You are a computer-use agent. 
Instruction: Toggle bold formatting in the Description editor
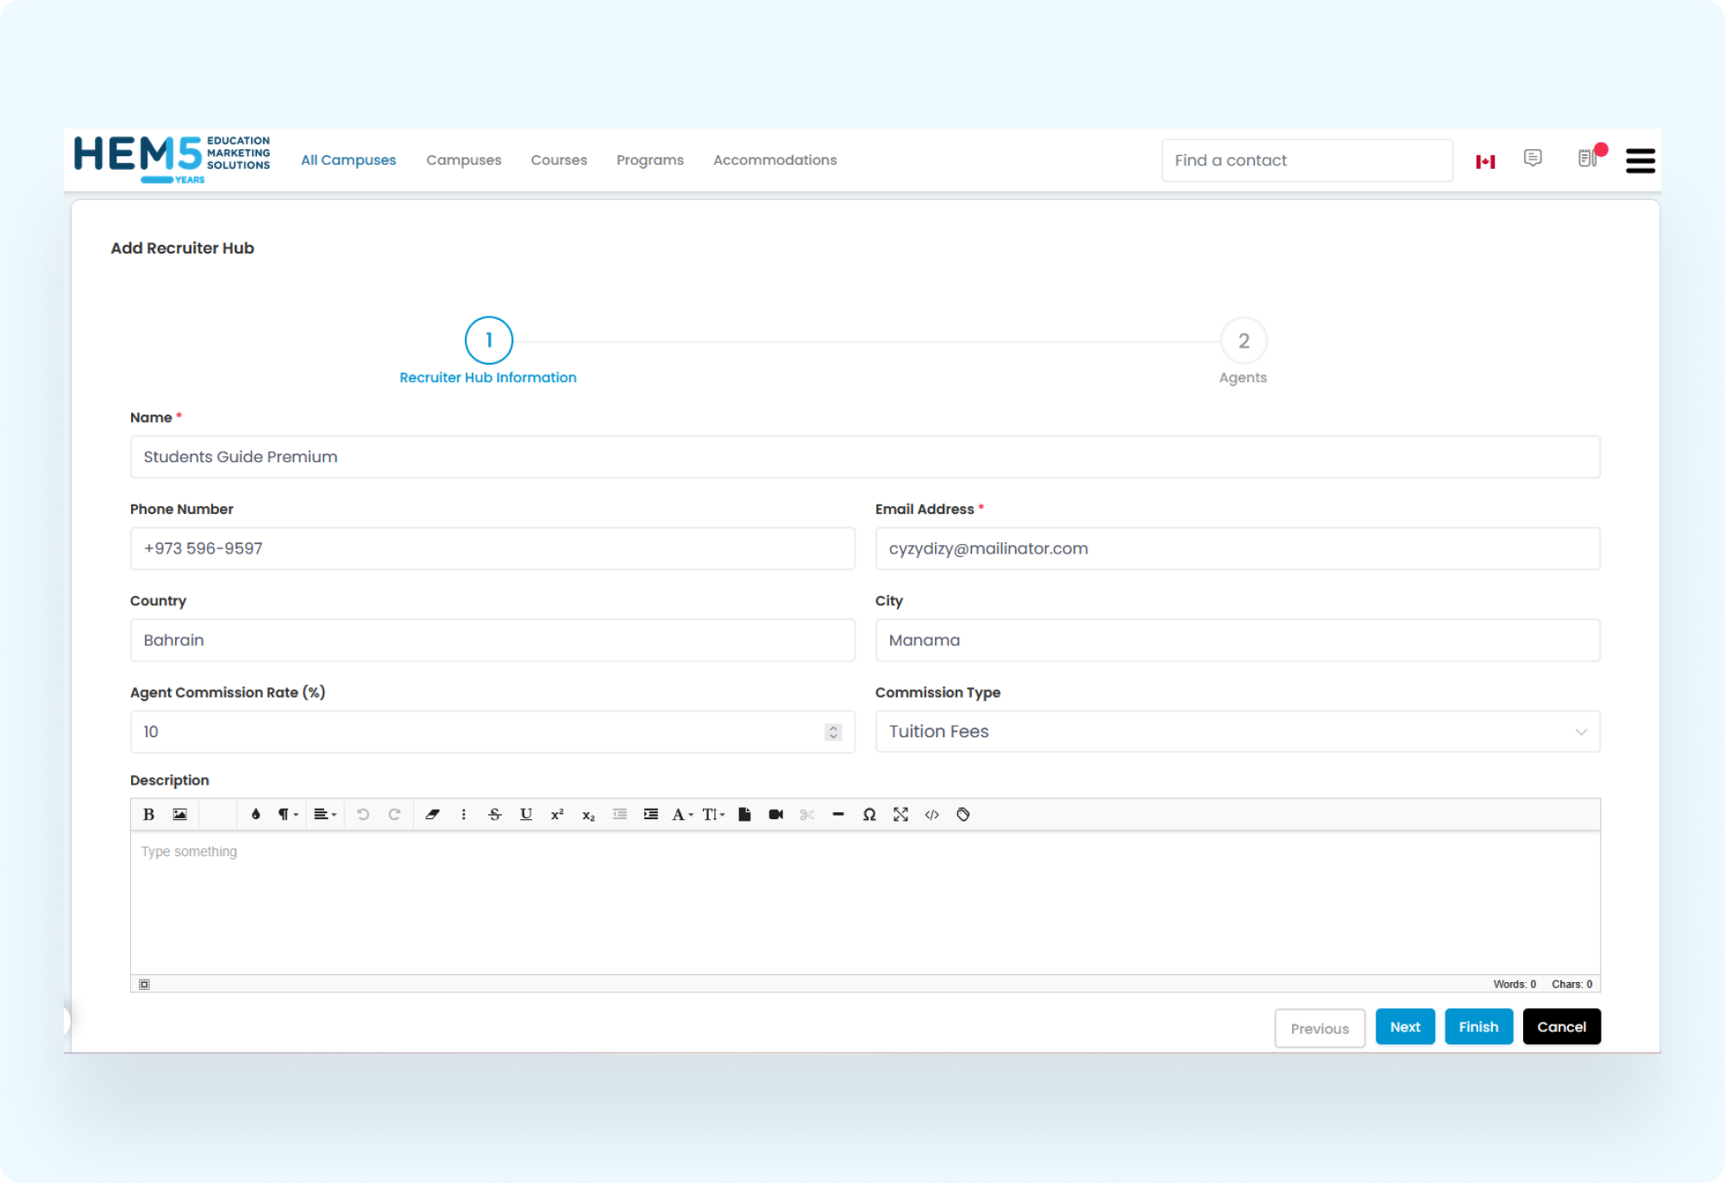coord(148,814)
